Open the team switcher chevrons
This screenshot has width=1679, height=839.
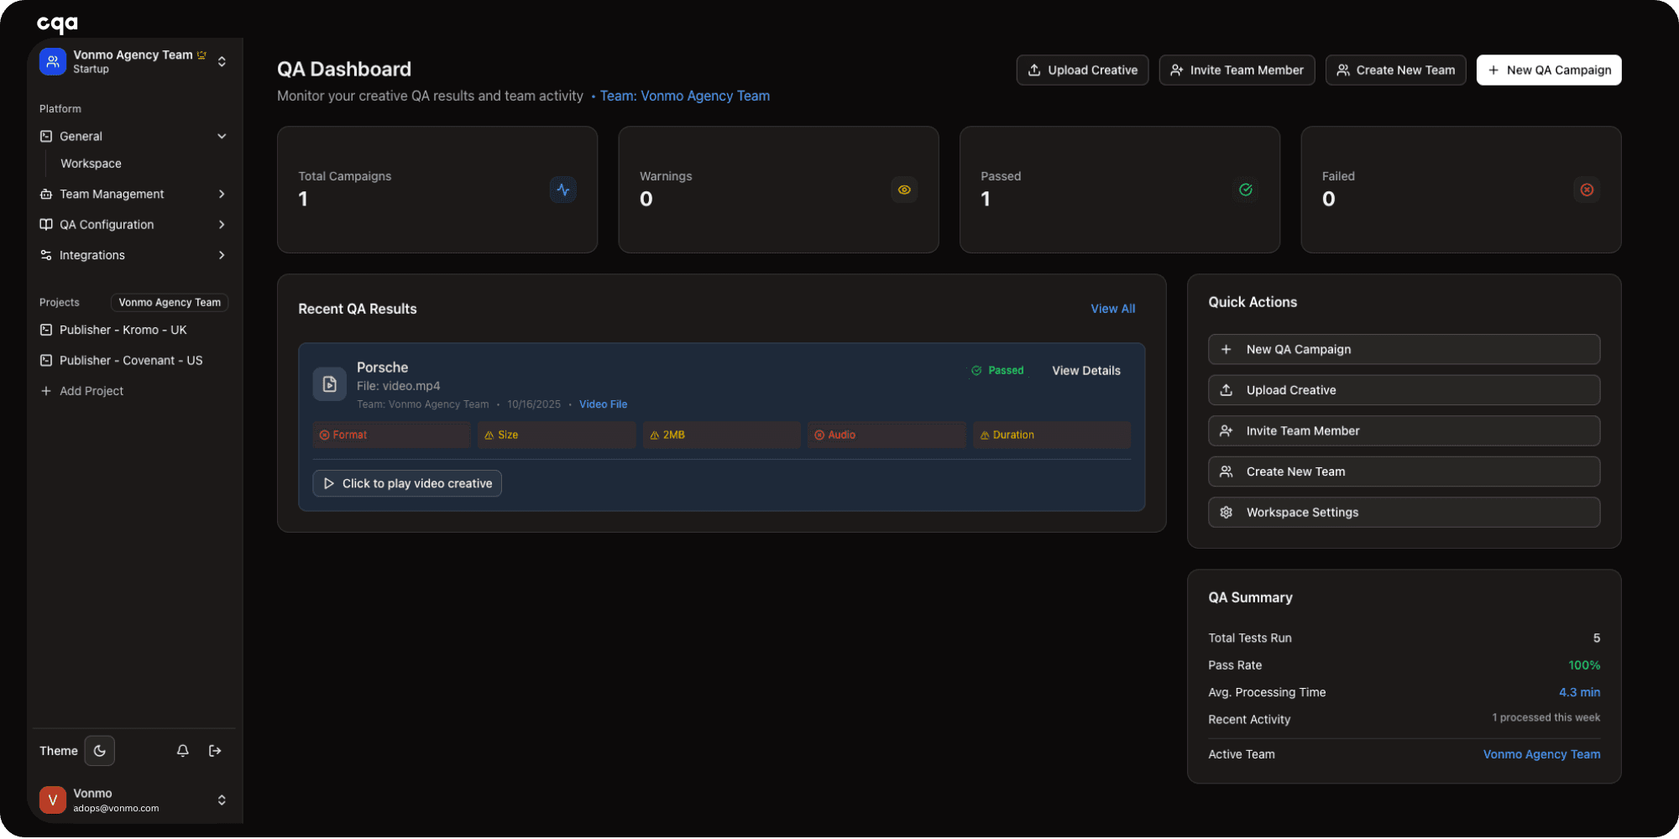pyautogui.click(x=222, y=61)
